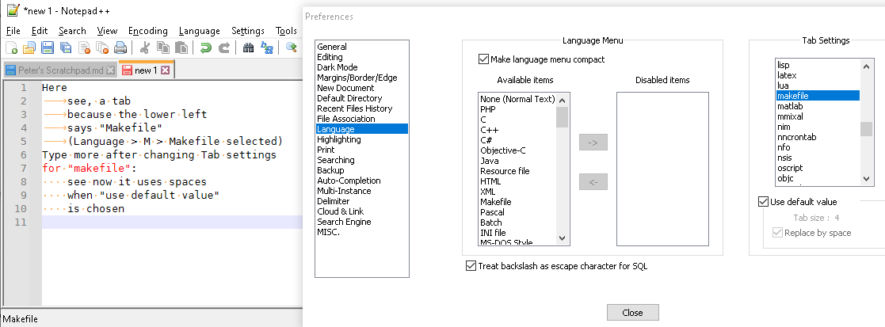Click the Find binoculars icon
The height and width of the screenshot is (327, 885).
[248, 48]
